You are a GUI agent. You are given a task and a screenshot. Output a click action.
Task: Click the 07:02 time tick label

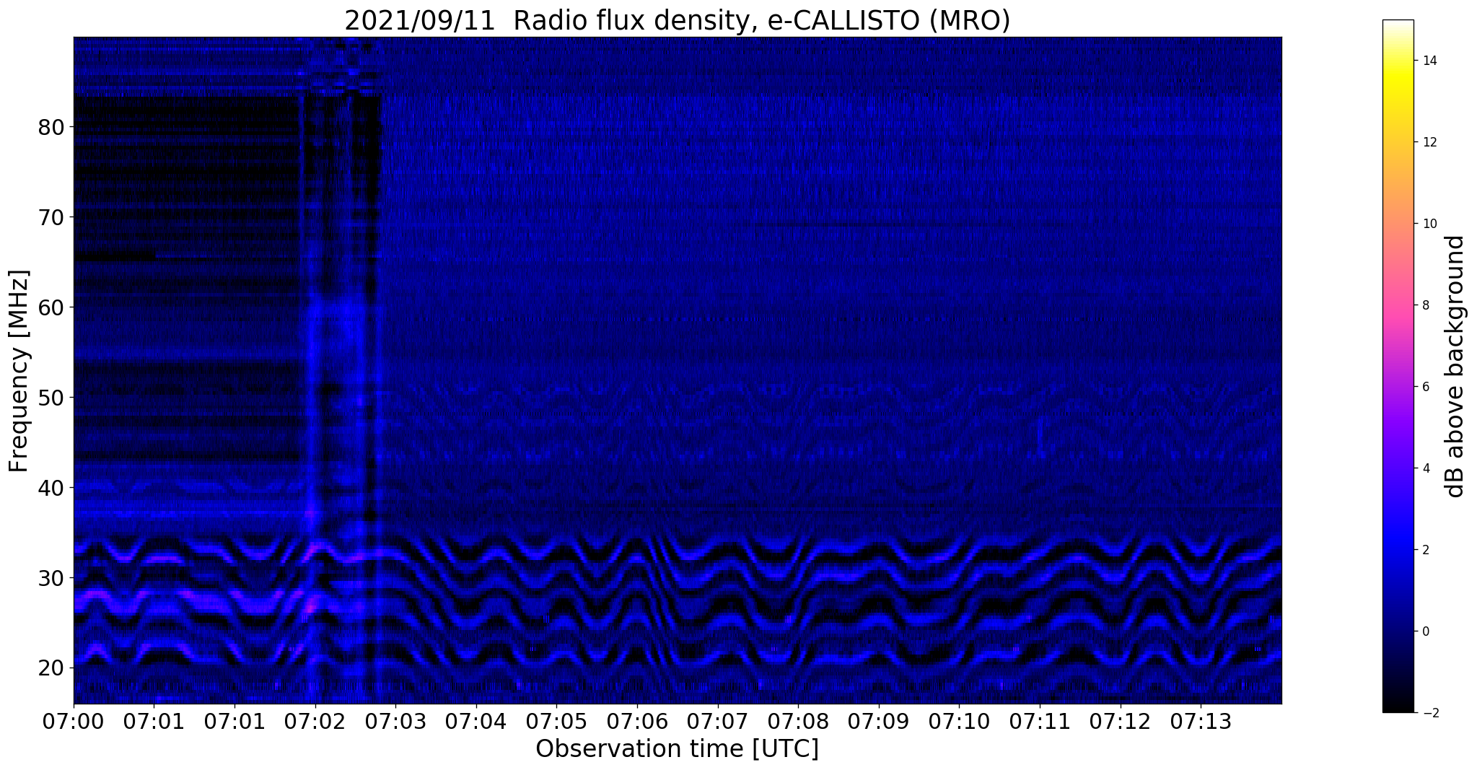tap(315, 722)
